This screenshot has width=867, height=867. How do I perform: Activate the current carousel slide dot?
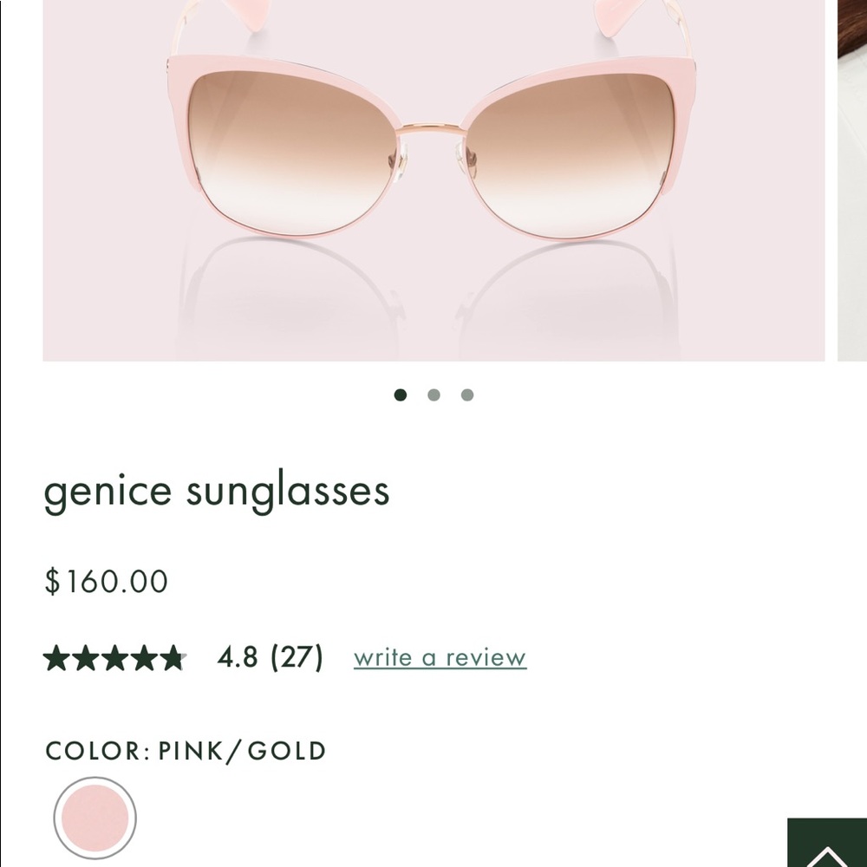pyautogui.click(x=401, y=394)
